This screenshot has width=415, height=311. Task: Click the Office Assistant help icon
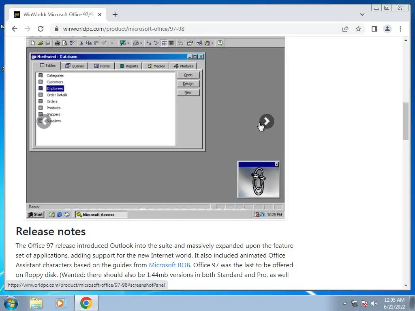220,43
